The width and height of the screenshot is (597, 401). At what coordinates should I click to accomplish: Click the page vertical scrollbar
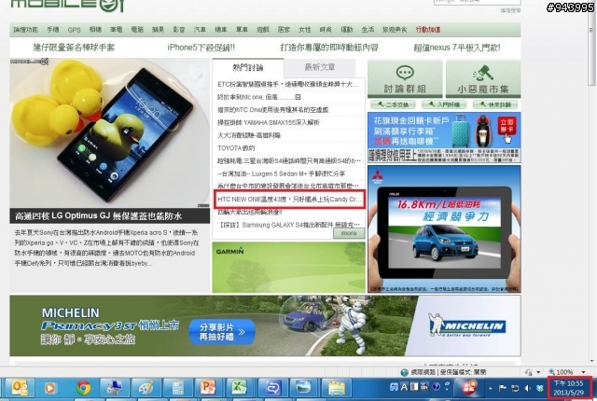(591, 183)
